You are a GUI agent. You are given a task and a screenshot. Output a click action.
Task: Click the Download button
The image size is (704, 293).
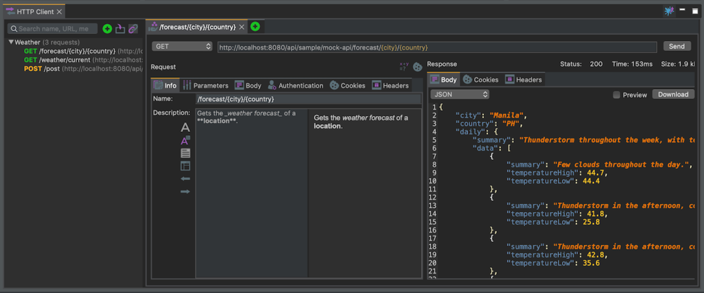tap(672, 94)
